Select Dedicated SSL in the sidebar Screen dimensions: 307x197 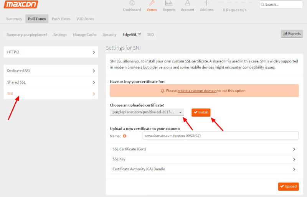point(51,71)
